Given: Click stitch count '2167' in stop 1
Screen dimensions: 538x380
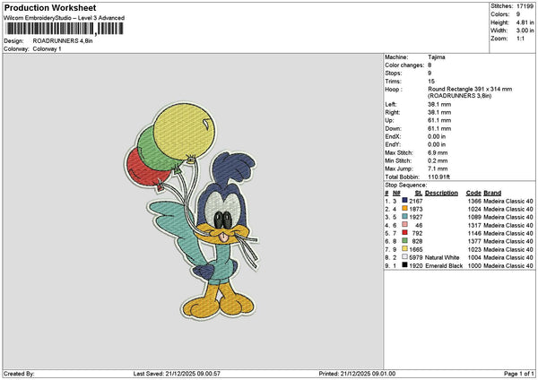Looking at the screenshot, I should 416,201.
